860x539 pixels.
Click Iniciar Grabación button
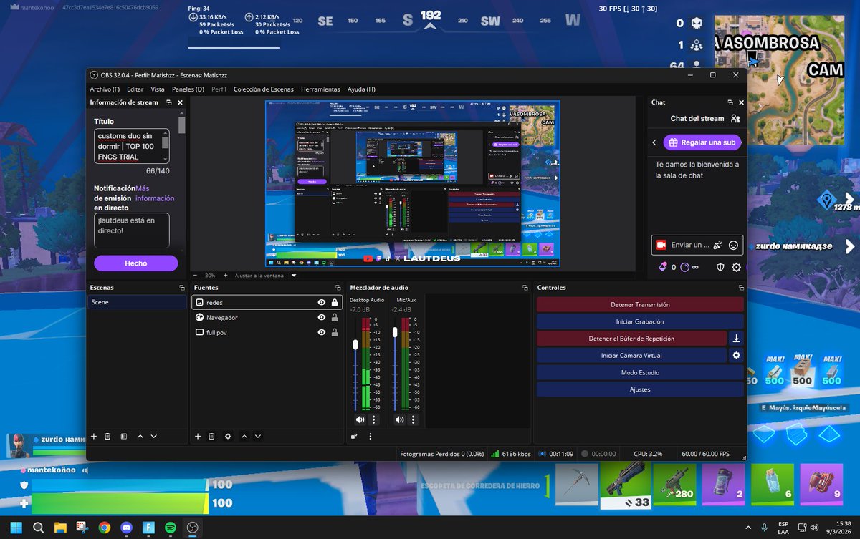pos(640,321)
